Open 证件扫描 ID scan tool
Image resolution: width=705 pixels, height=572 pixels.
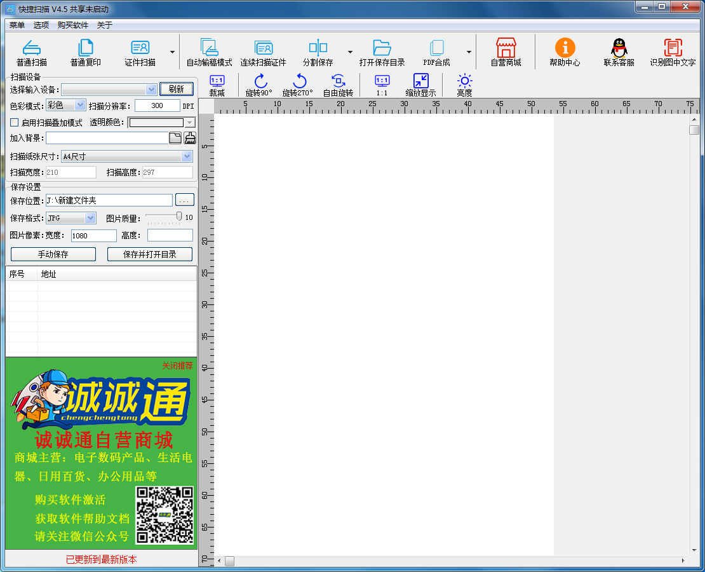click(x=140, y=48)
